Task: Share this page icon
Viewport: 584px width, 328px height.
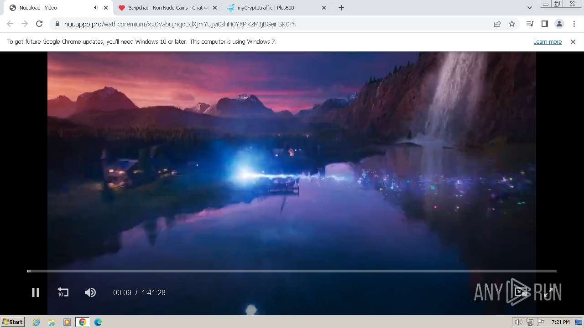Action: point(497,24)
